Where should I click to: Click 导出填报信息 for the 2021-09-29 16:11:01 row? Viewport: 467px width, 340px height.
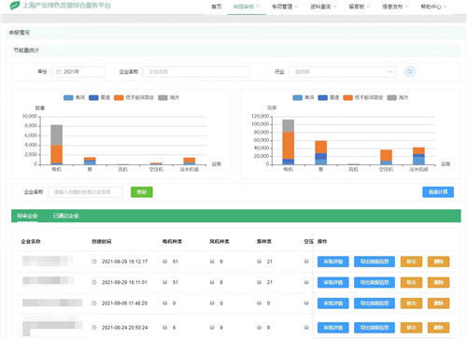coord(375,282)
